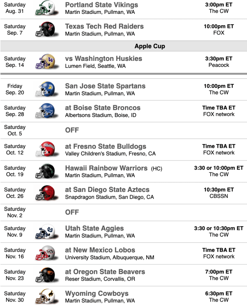The height and width of the screenshot is (307, 247).
Task: Open the Hawaii Rainbow Warriors team link
Action: click(106, 168)
